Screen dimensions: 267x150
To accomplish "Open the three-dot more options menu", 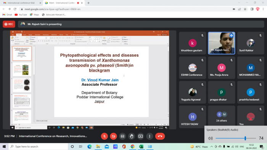I will pos(150,136).
